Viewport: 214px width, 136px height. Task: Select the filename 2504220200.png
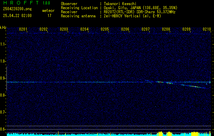17,9
